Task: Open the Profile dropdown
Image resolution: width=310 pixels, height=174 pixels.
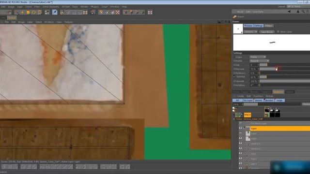Action: coord(260,61)
